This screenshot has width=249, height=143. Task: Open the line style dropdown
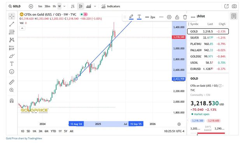[161, 17]
